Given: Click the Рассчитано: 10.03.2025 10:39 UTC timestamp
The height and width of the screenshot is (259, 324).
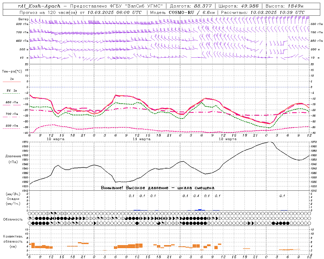Looking at the screenshot, I should click(263, 12).
